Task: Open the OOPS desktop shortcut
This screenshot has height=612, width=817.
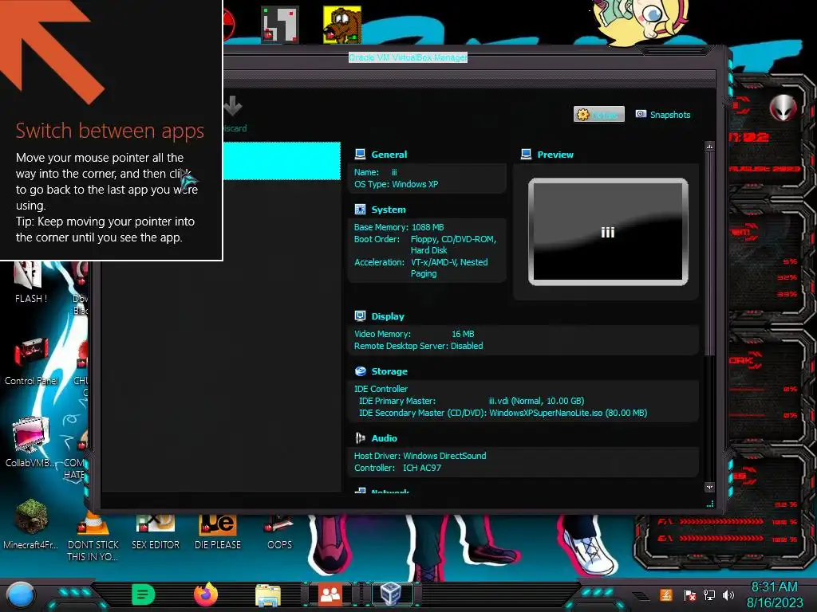Action: click(279, 532)
